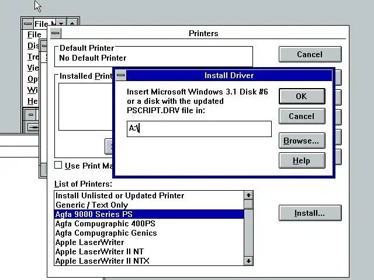Screen dimensions: 374x280
Task: Open Help in the Install Driver dialog
Action: point(302,161)
